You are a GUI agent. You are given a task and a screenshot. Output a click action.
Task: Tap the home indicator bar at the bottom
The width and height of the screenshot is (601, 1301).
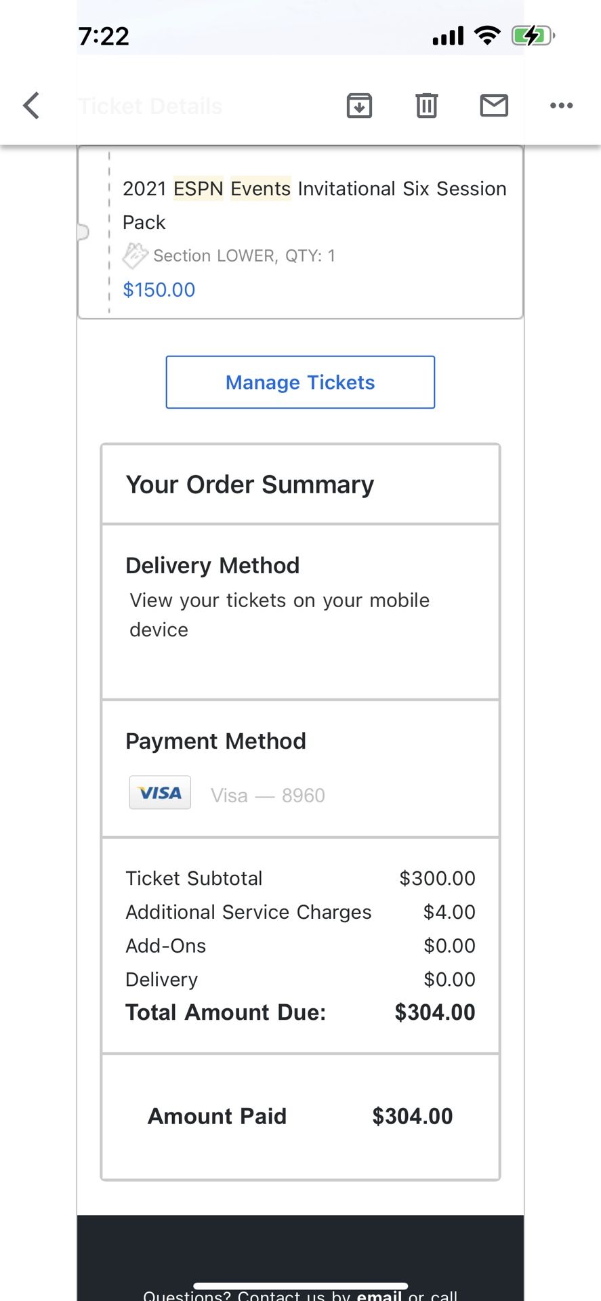pos(300,1285)
